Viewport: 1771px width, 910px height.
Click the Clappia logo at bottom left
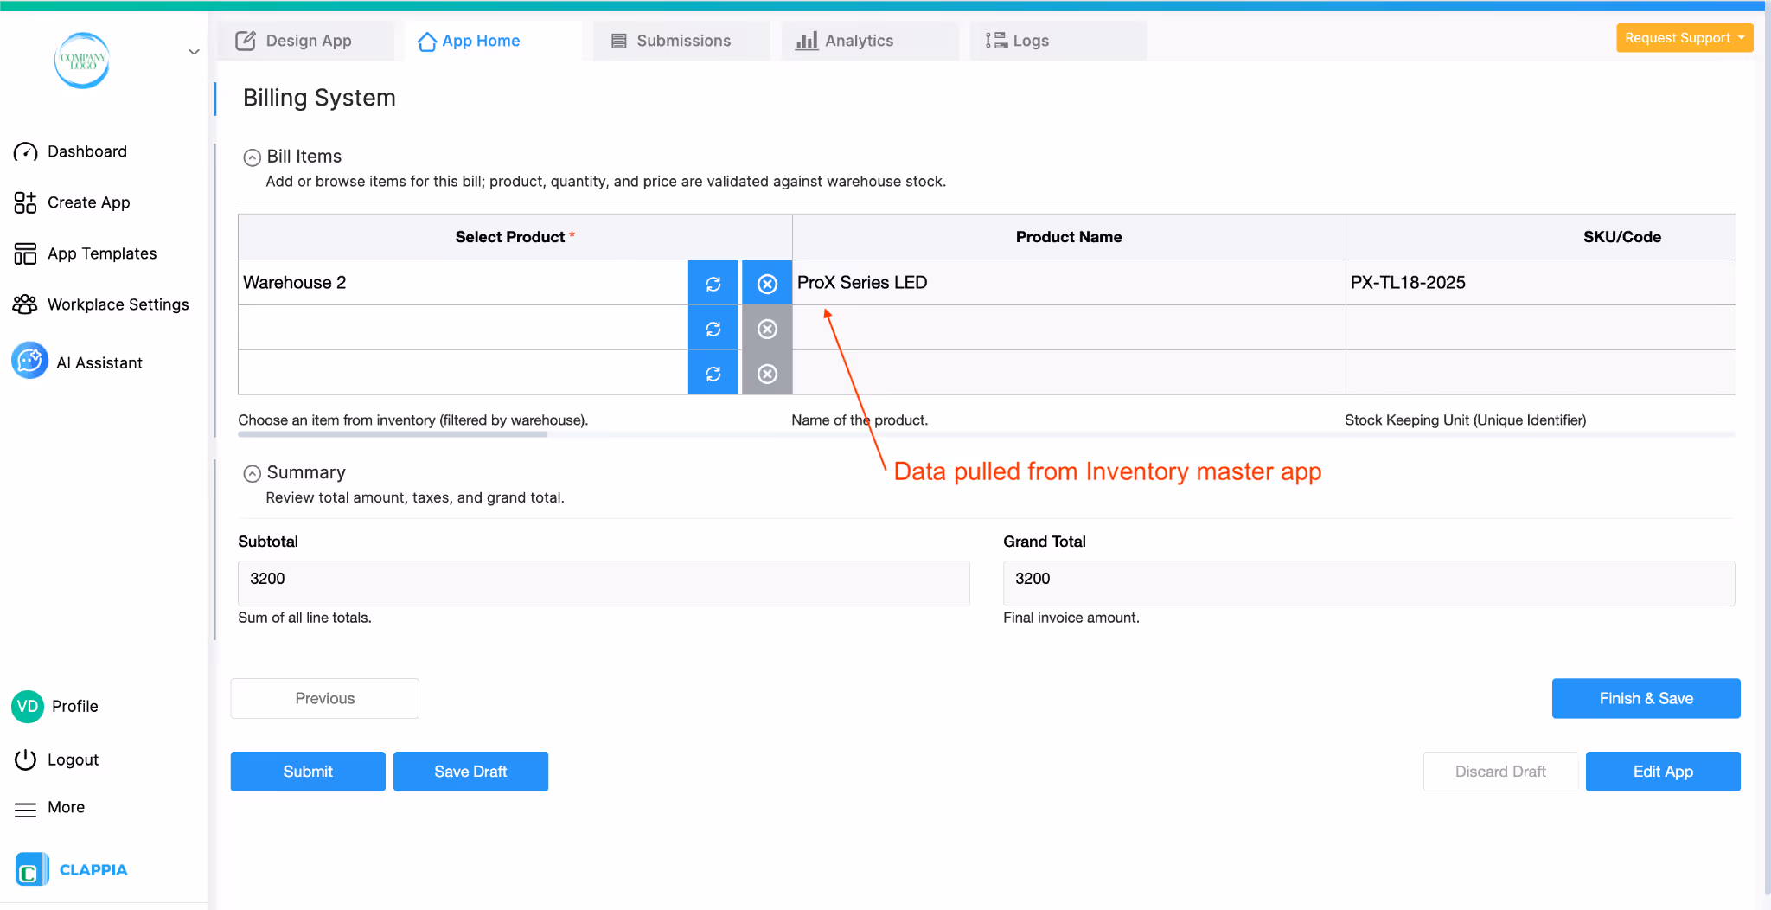click(x=31, y=868)
